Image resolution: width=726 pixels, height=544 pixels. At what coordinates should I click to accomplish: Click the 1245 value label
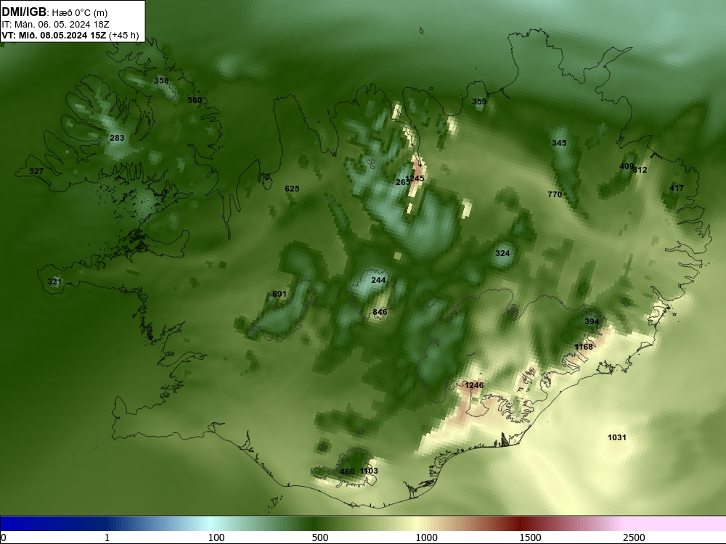(x=415, y=178)
